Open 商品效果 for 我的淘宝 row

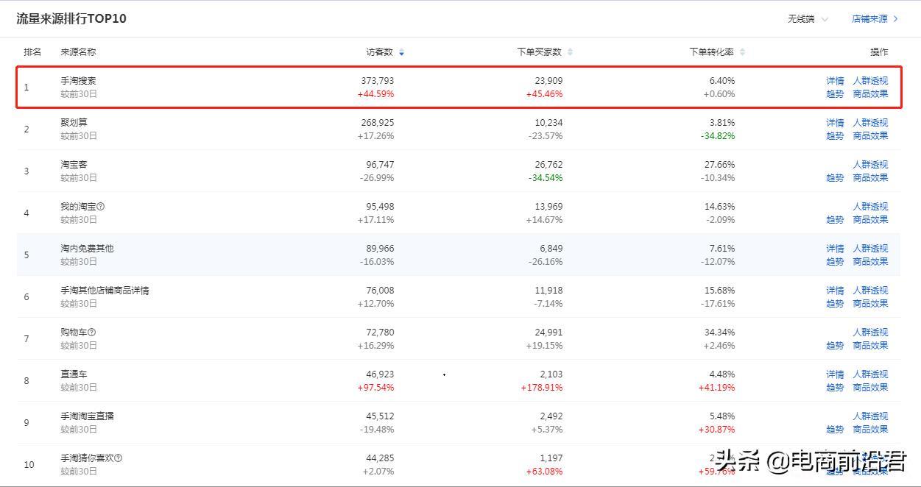click(870, 220)
